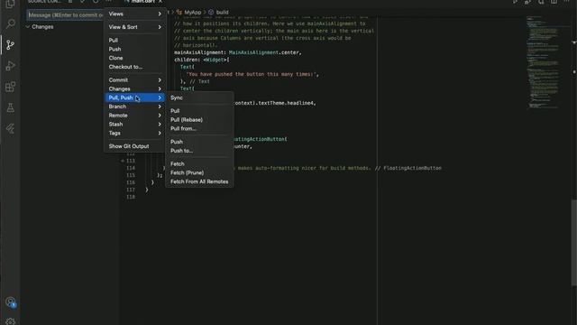Click build in the breadcrumb
Screen dimensions: 577x325
coord(223,12)
